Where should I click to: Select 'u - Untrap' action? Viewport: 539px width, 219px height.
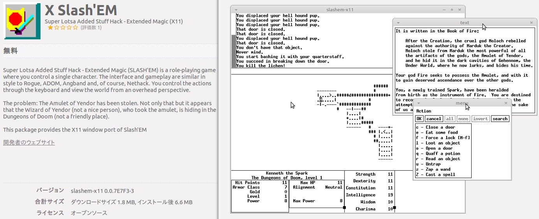(x=443, y=164)
